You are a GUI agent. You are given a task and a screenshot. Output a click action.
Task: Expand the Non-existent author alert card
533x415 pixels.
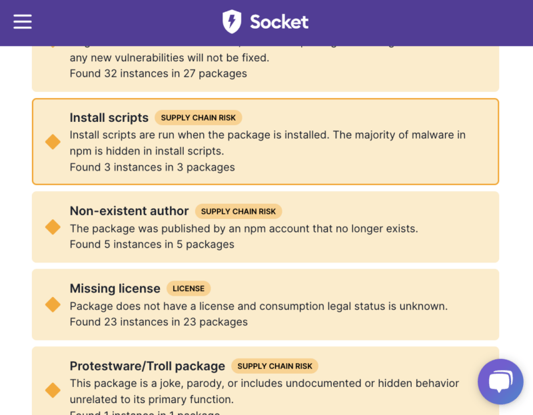tap(266, 226)
